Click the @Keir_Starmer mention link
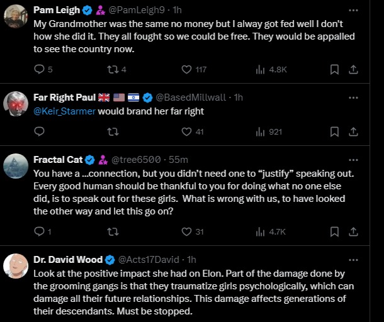 tap(62, 111)
